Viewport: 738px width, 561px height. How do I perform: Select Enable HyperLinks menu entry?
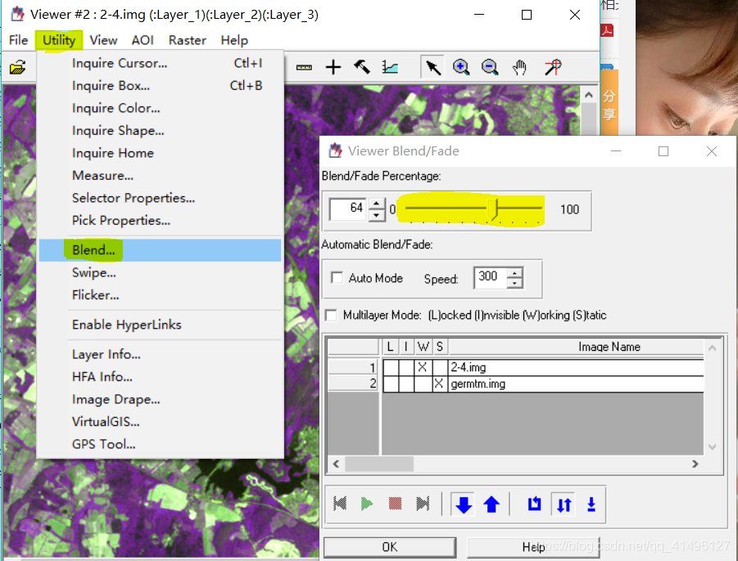pos(160,325)
